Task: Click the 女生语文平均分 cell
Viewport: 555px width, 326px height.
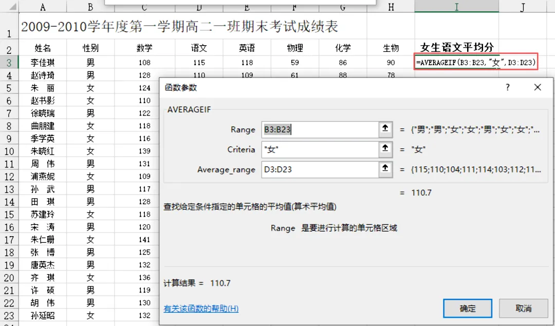Action: pos(457,47)
